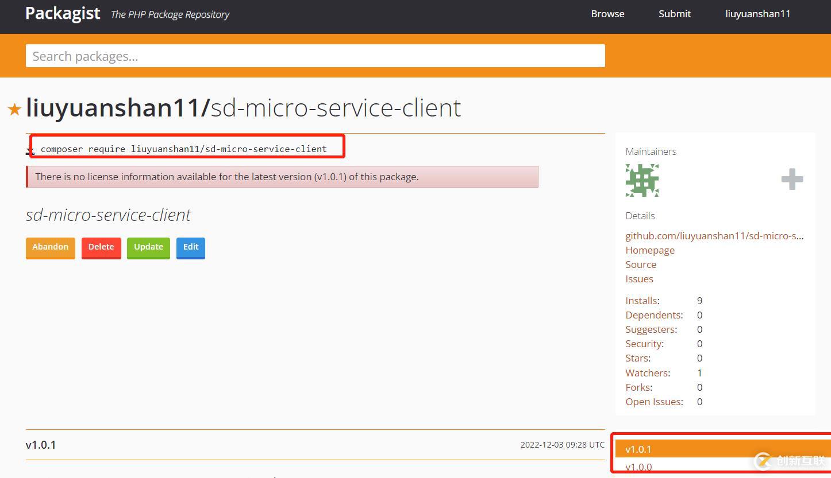Click the blue Edit button
Screen dimensions: 831x478
click(191, 247)
